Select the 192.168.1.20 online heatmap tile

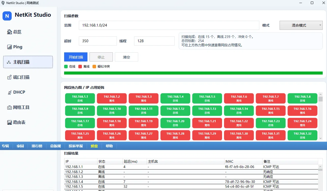pos(175,123)
